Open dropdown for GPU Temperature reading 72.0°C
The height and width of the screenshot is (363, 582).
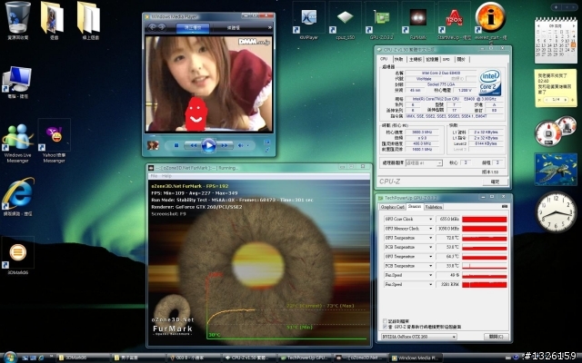pos(430,238)
